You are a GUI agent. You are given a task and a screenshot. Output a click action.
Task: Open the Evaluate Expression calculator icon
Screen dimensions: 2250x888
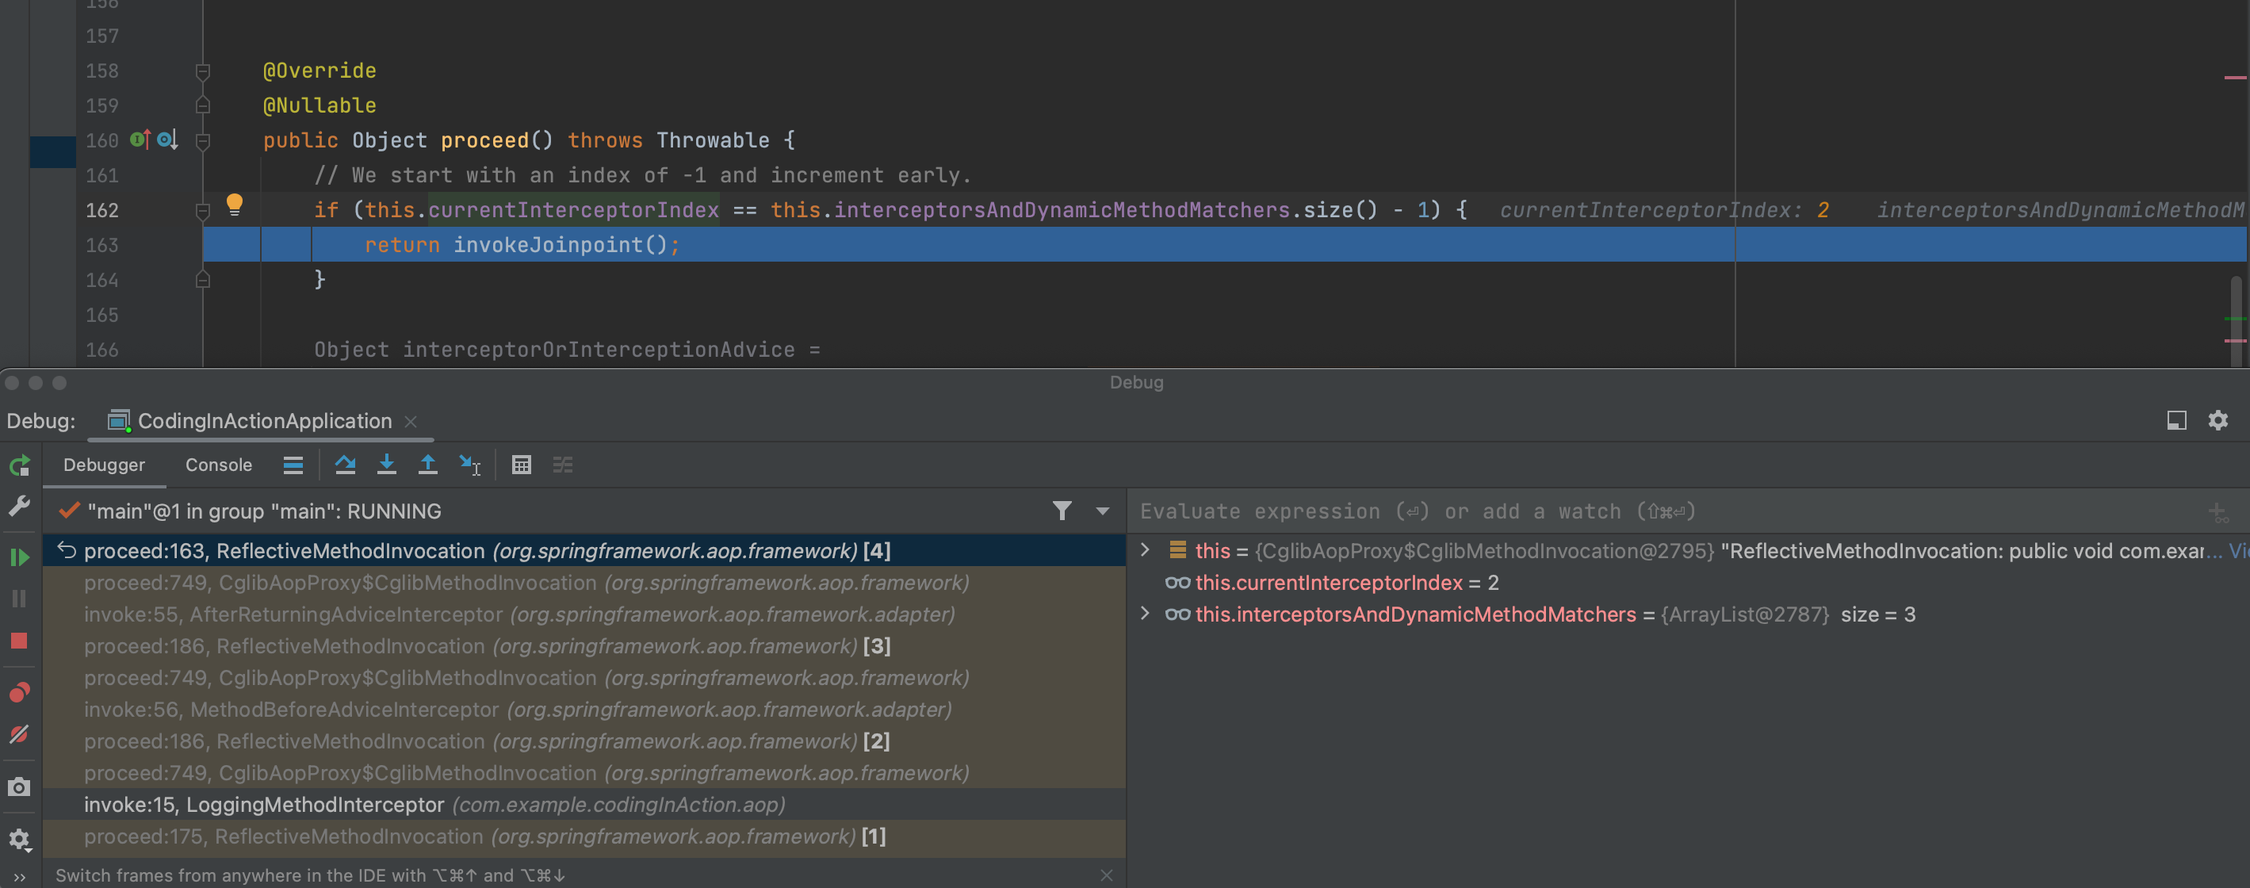(x=522, y=465)
